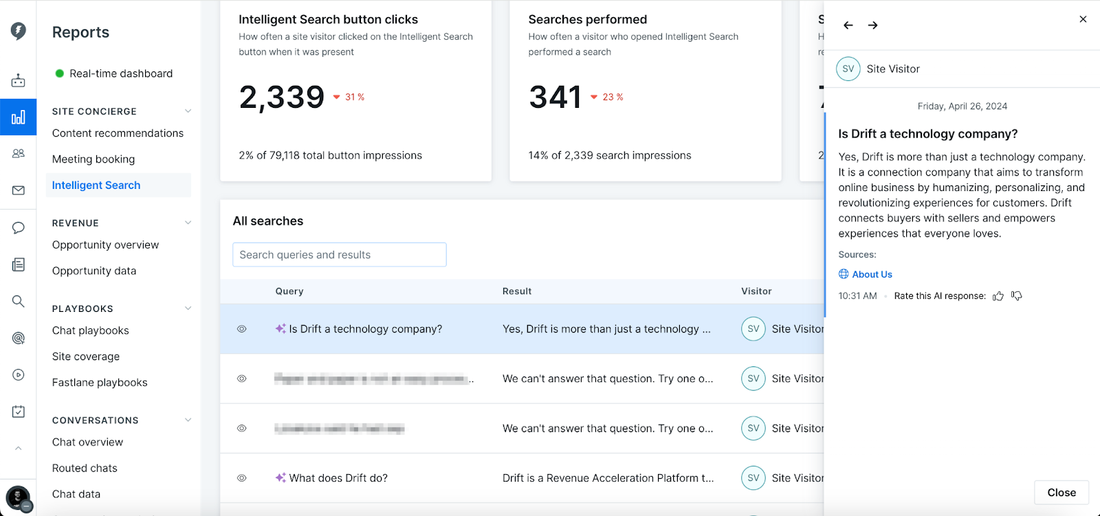Open Meeting booking report
1100x516 pixels.
93,159
